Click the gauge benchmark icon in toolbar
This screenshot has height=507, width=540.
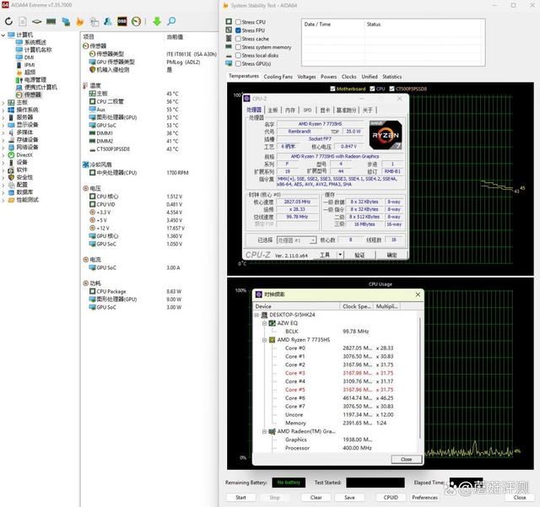137,20
